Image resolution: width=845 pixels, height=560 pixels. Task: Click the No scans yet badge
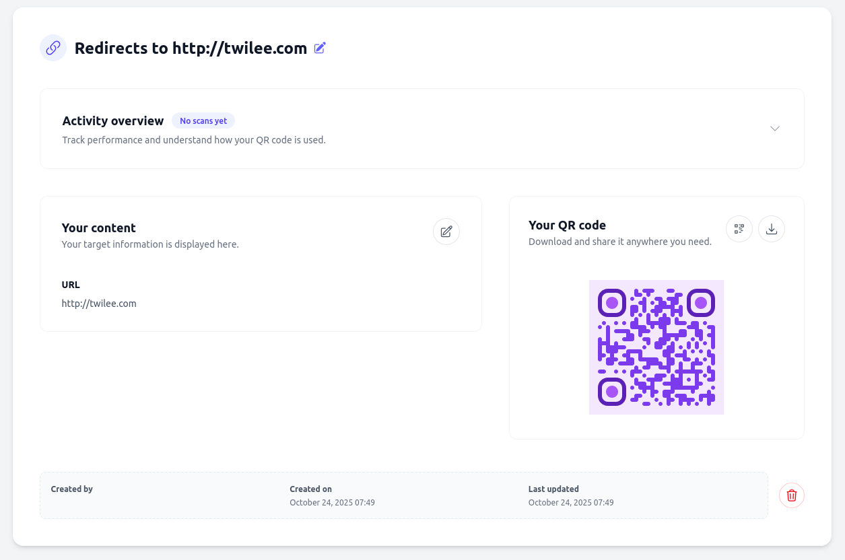203,120
